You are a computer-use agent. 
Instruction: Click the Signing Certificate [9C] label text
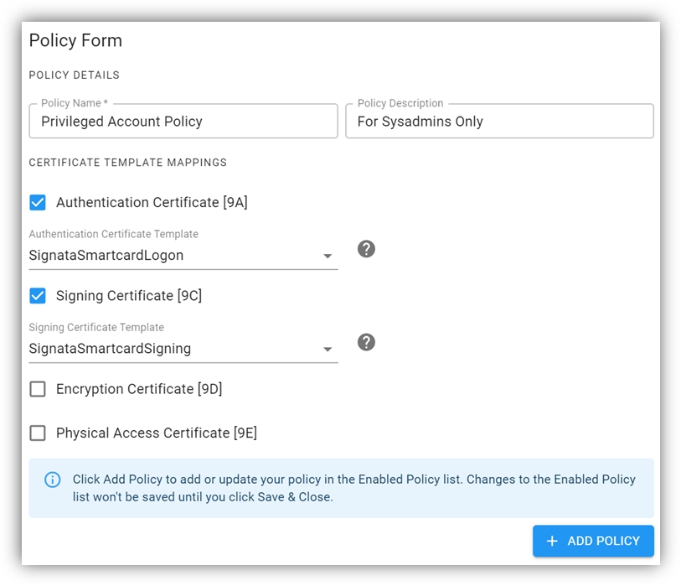(129, 295)
